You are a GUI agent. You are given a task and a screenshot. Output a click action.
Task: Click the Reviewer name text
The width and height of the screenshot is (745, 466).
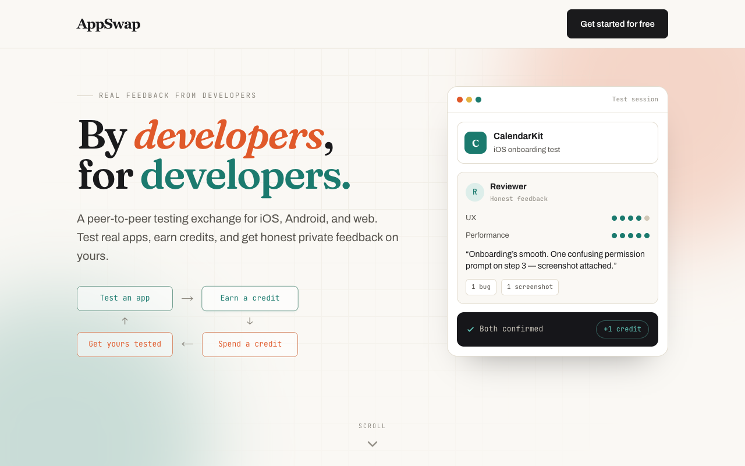tap(508, 186)
